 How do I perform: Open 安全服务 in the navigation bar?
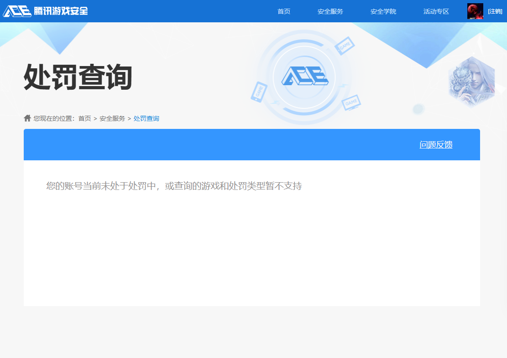[330, 11]
